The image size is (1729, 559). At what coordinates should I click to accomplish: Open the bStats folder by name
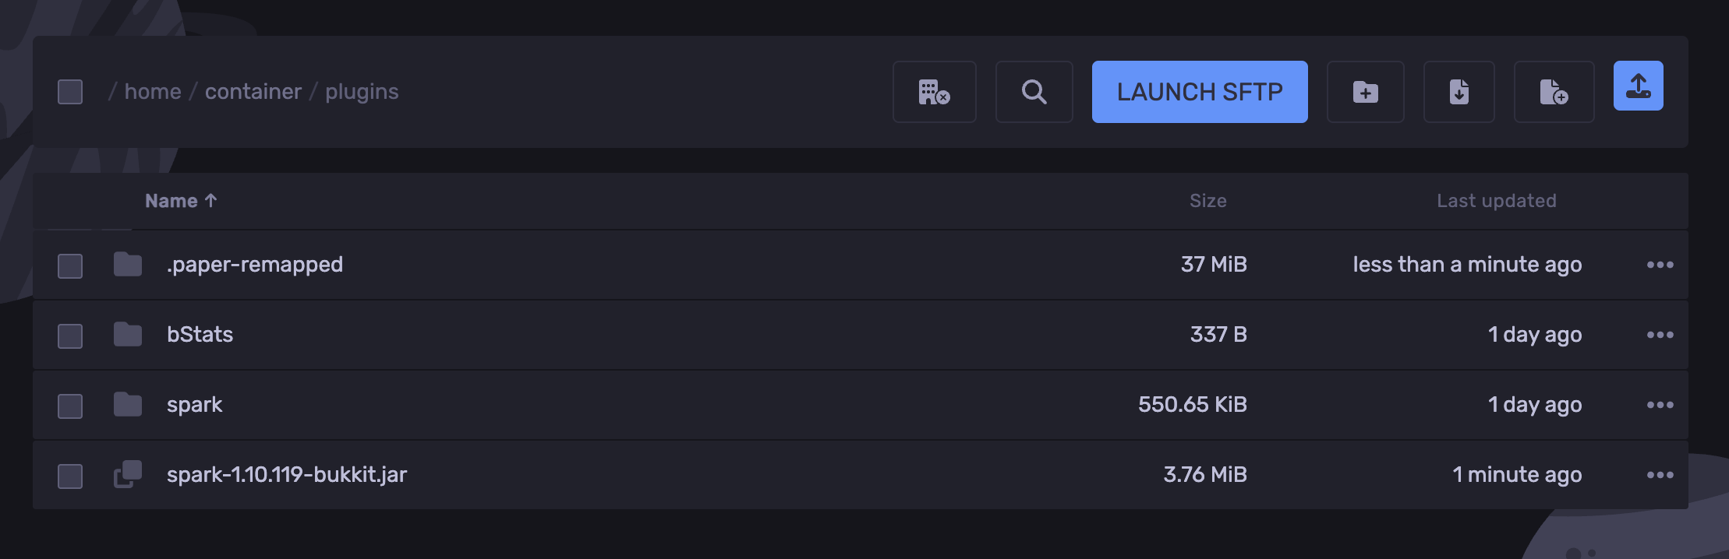(x=200, y=335)
